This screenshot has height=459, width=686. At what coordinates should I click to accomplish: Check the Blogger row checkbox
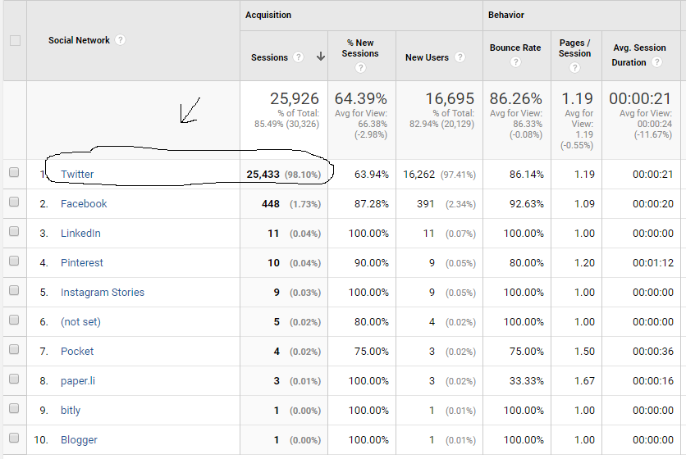[x=14, y=438]
